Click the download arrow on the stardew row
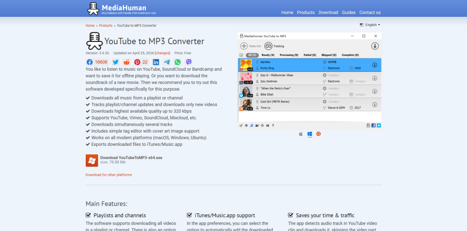 pyautogui.click(x=375, y=65)
